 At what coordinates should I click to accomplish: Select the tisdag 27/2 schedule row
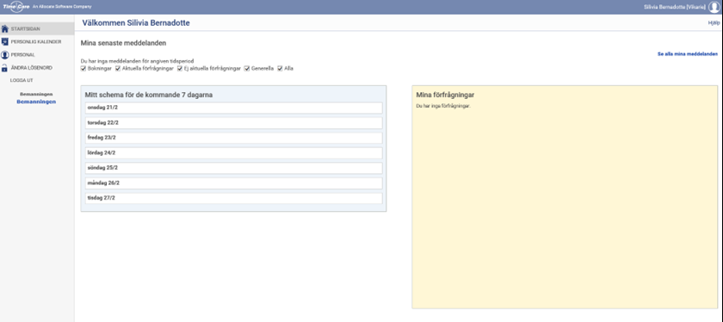(234, 198)
